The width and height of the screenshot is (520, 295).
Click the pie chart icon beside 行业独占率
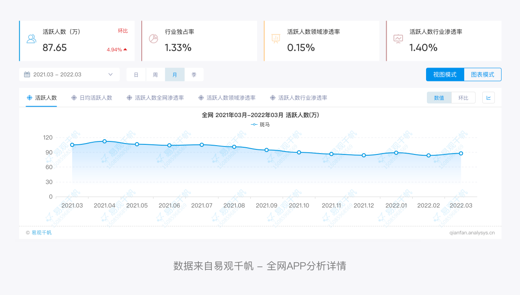pos(153,39)
